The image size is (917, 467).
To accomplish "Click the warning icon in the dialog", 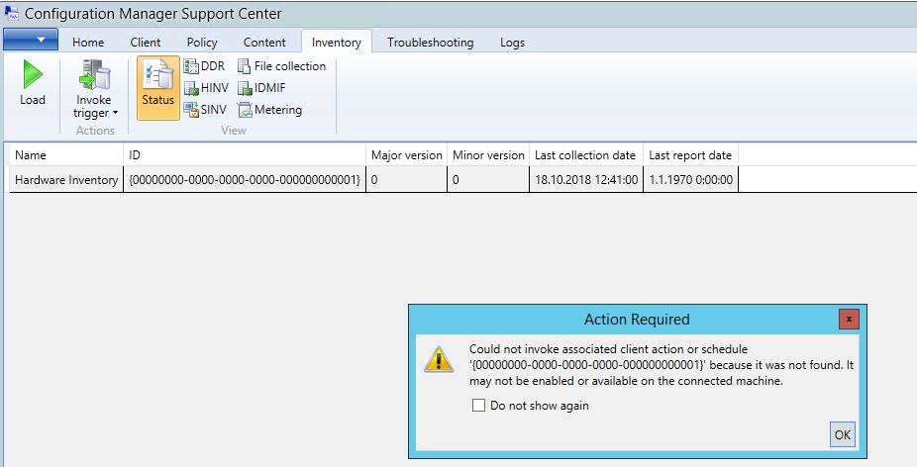I will (x=439, y=359).
